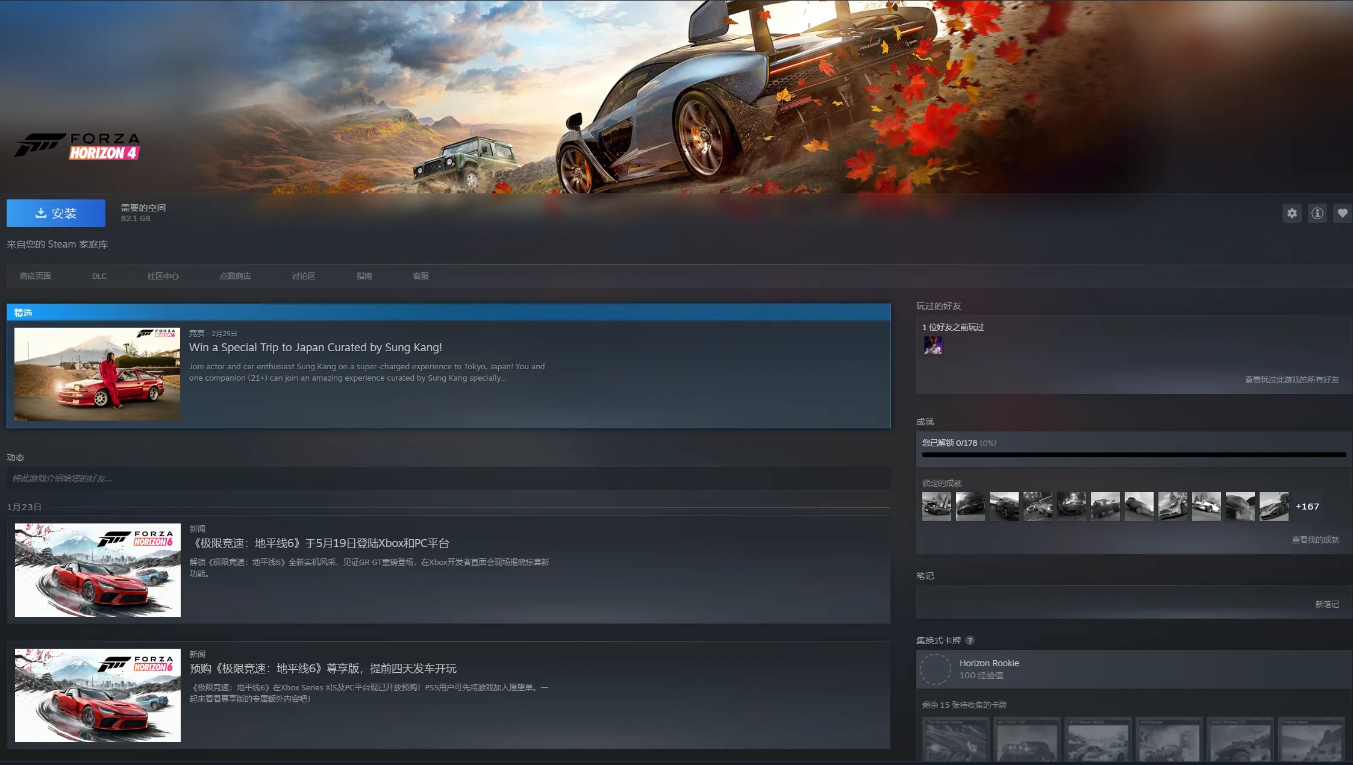Click the game info icon
Image resolution: width=1353 pixels, height=765 pixels.
pos(1317,213)
